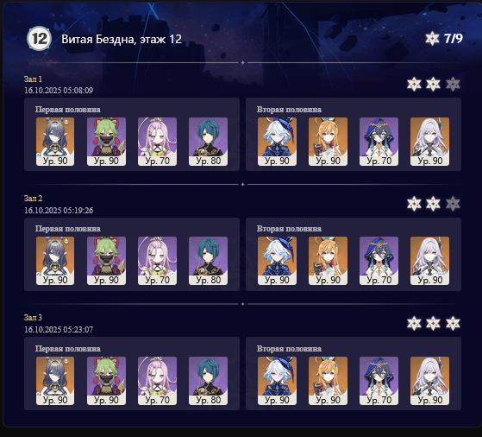Select green-haired masked character in Зал 3
The image size is (482, 437).
coord(106,381)
